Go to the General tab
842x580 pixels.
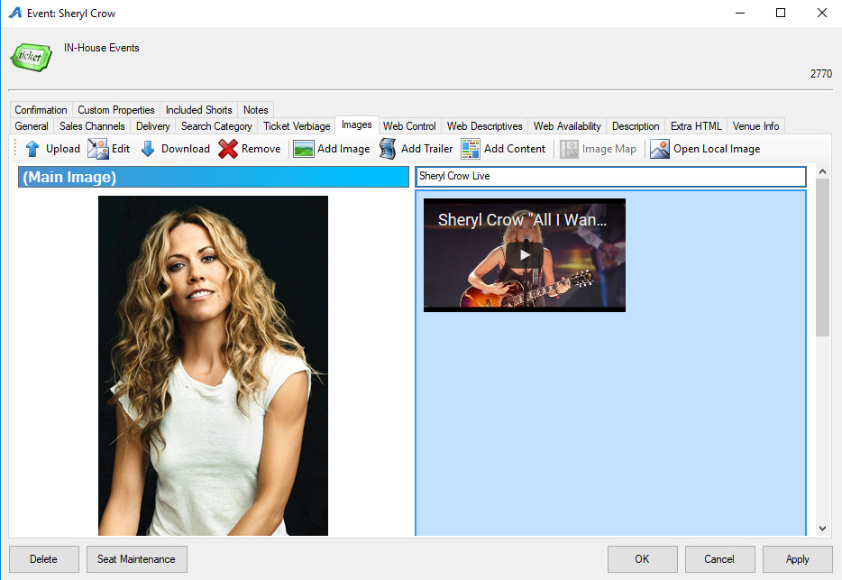pyautogui.click(x=32, y=125)
